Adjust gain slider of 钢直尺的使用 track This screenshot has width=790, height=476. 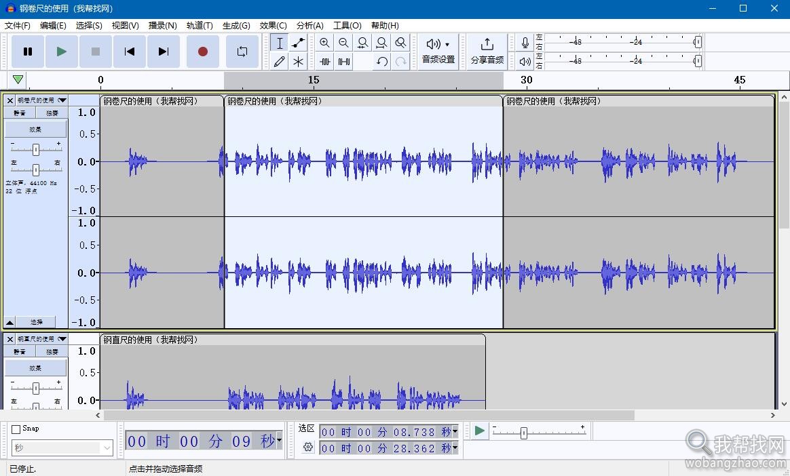(36, 388)
